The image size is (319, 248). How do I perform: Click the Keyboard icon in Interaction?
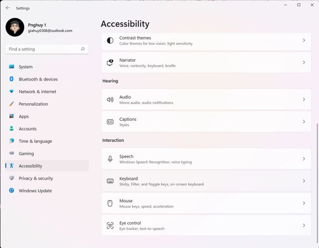coord(110,181)
